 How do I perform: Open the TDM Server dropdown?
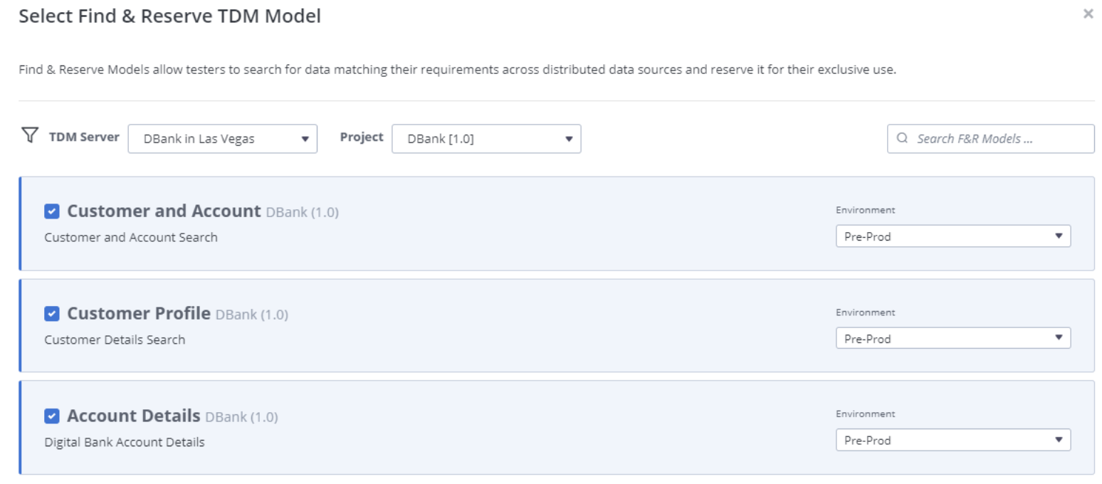(x=223, y=139)
